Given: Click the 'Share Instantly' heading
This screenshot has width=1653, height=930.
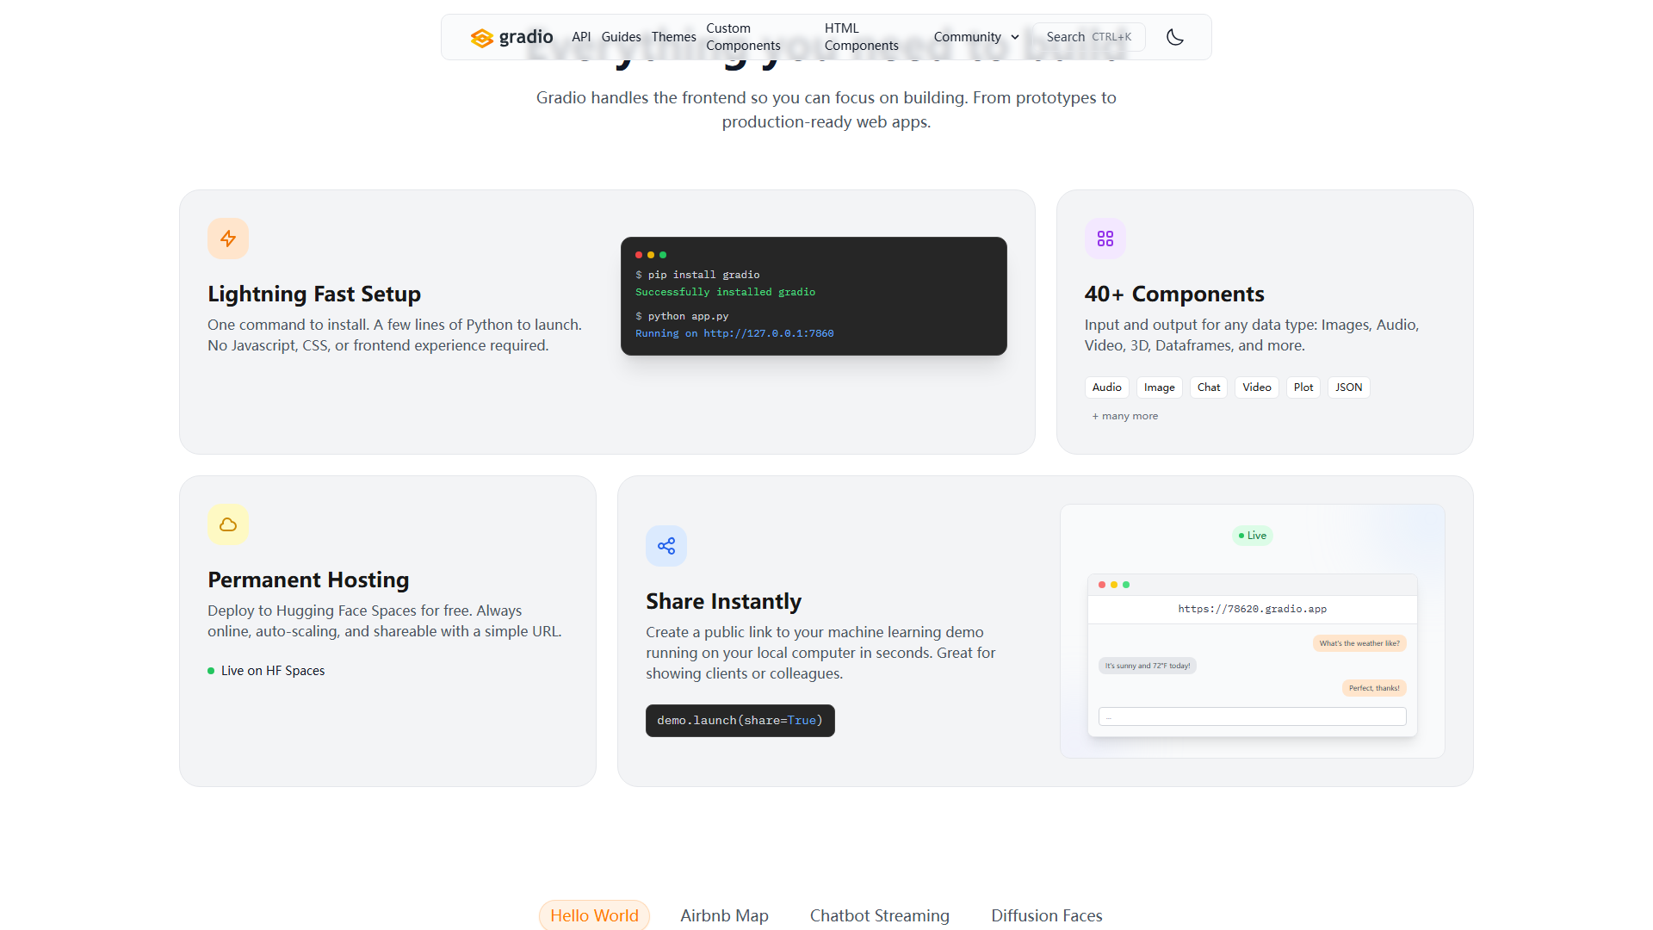Looking at the screenshot, I should pos(723,601).
